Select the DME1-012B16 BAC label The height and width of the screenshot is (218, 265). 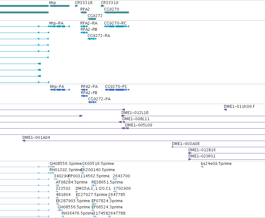(202, 150)
